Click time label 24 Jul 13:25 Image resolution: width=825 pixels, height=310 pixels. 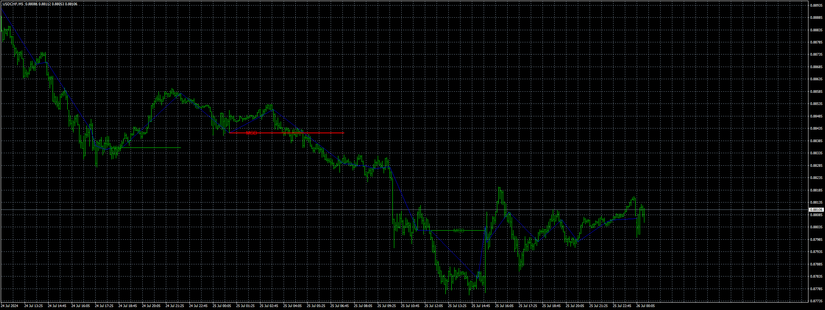tap(33, 306)
